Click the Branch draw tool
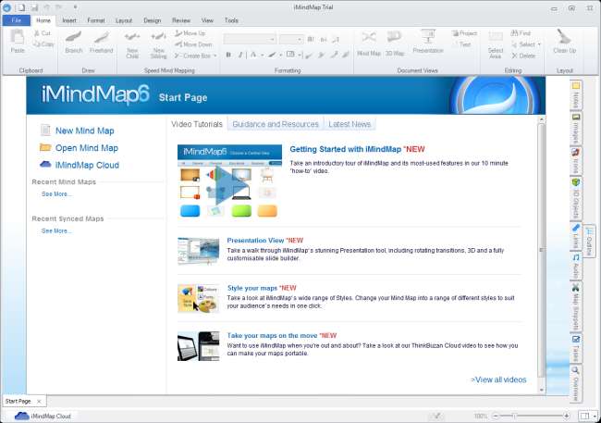 (74, 42)
